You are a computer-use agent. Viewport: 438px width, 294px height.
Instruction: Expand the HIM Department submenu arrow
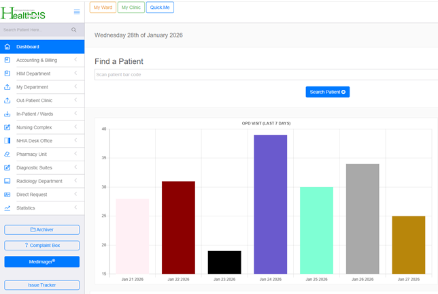point(75,73)
